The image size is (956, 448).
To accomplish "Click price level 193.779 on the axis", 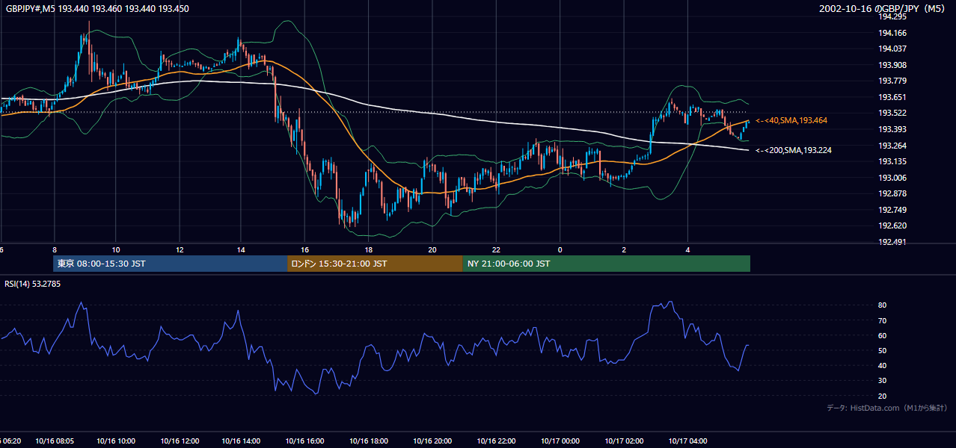I will coord(892,81).
